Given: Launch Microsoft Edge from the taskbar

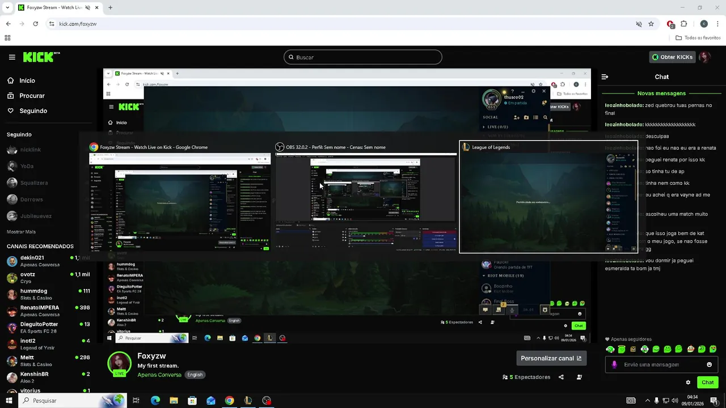Looking at the screenshot, I should (x=155, y=401).
